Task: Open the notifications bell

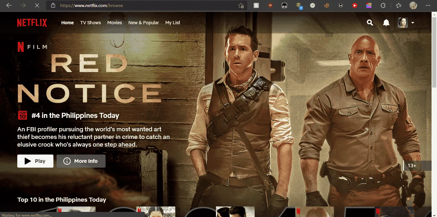Action: [386, 23]
